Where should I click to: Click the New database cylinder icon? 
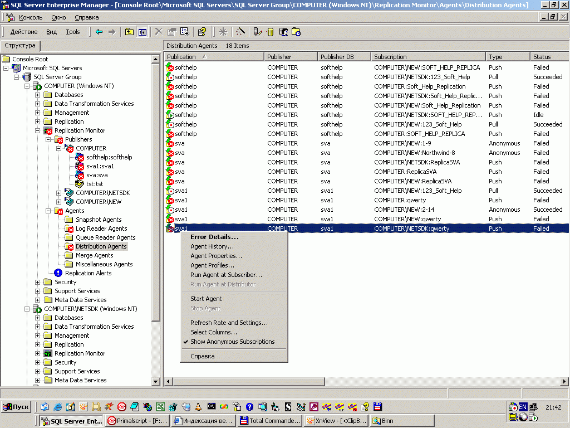click(x=270, y=32)
